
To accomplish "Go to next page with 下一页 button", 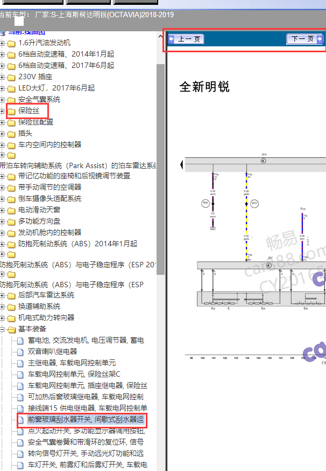I will tap(304, 39).
